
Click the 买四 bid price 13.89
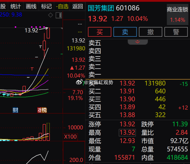coord(127,107)
